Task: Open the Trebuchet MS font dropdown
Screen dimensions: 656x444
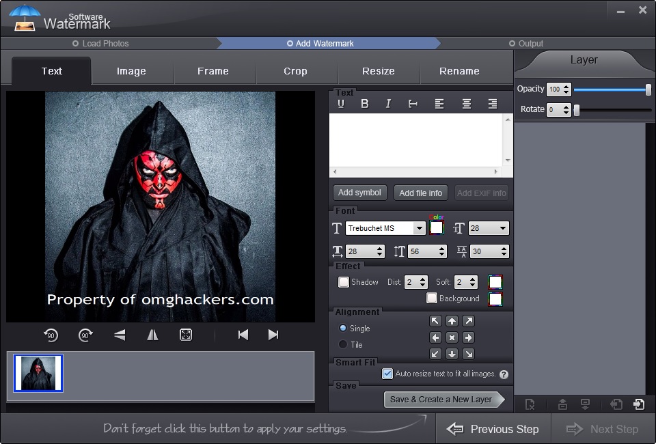Action: (419, 228)
